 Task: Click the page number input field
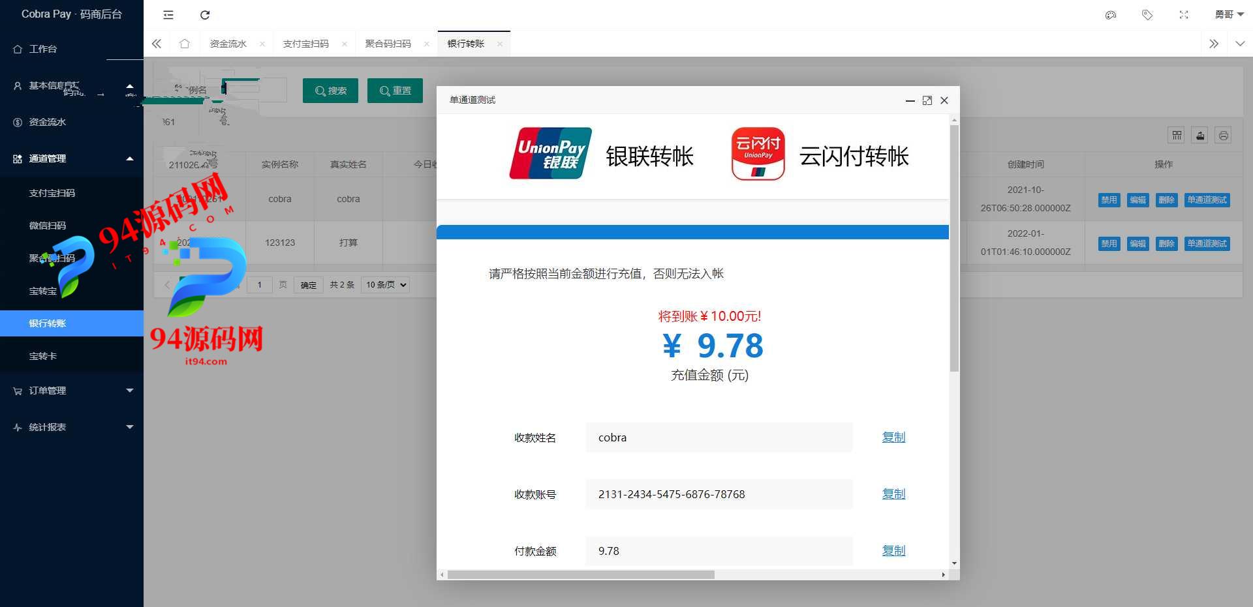point(259,284)
